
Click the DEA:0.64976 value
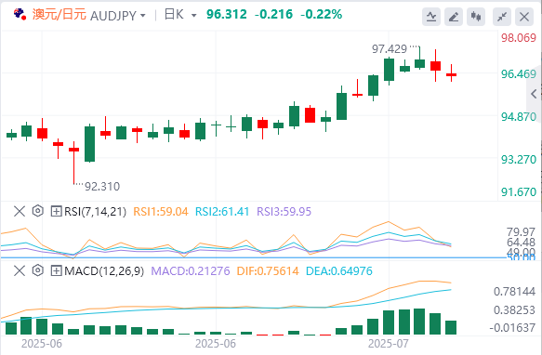[339, 271]
